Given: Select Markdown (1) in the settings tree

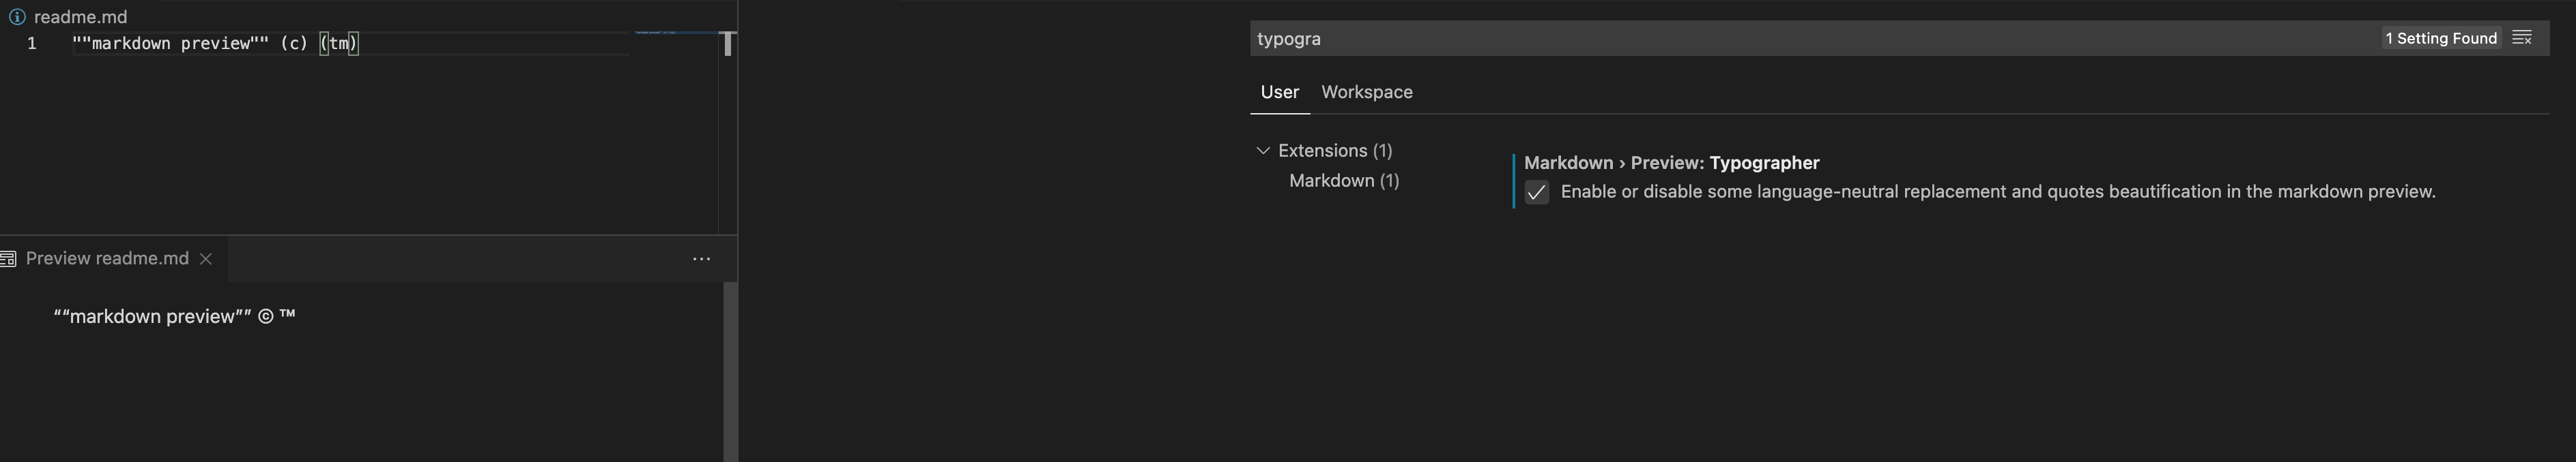Looking at the screenshot, I should [x=1344, y=181].
